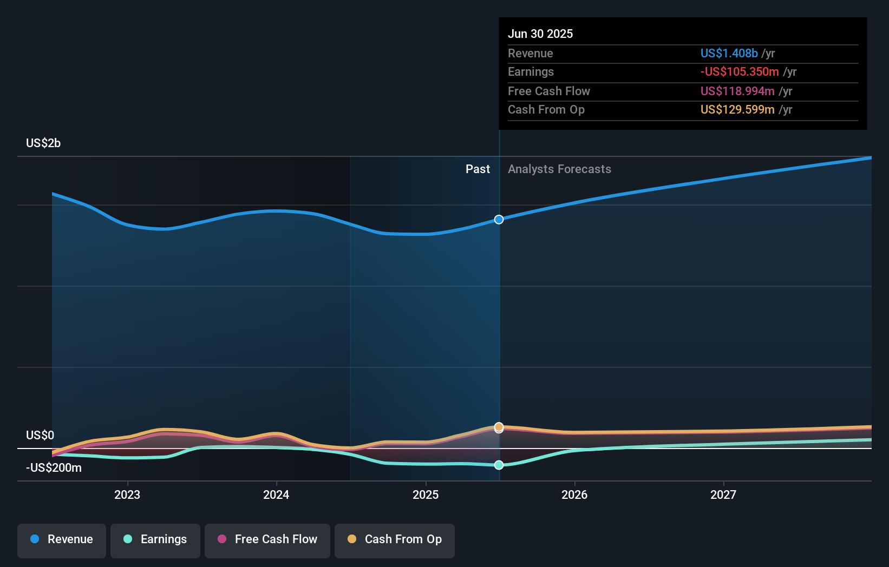Click the Jun 30 2025 tooltip date
Image resolution: width=889 pixels, height=567 pixels.
coord(540,34)
